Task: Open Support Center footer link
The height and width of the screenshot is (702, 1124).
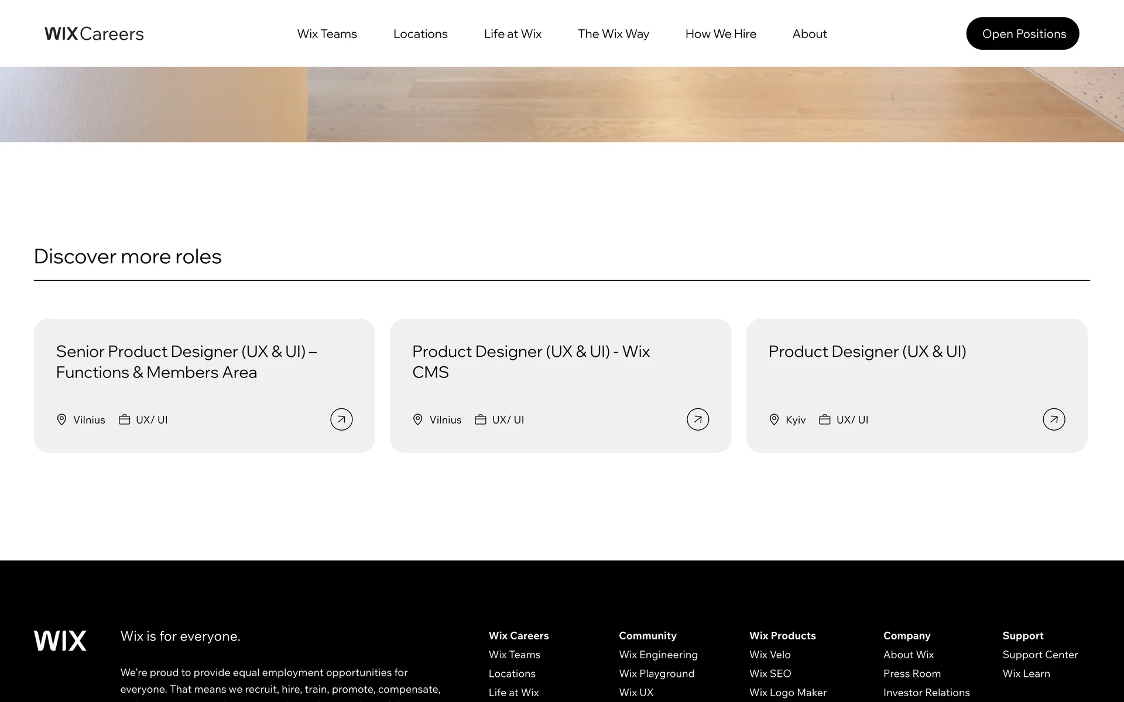Action: (x=1040, y=655)
